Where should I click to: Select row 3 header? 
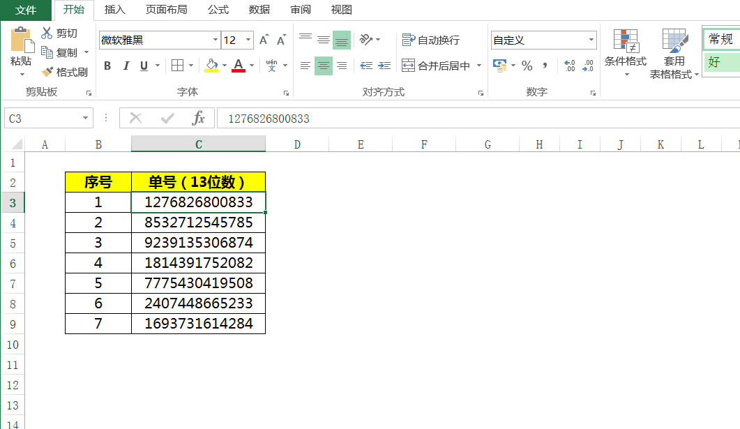(13, 202)
